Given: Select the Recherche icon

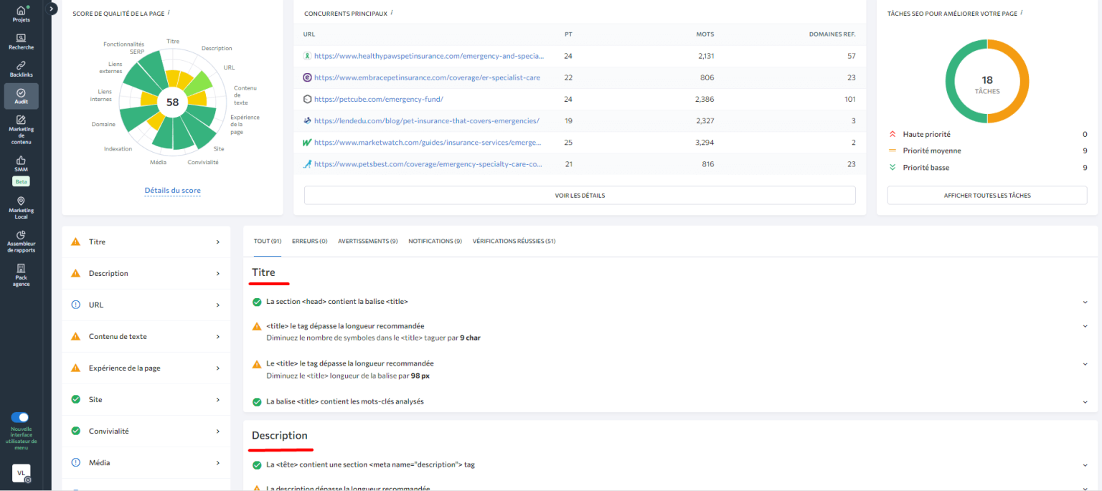Looking at the screenshot, I should pos(21,42).
